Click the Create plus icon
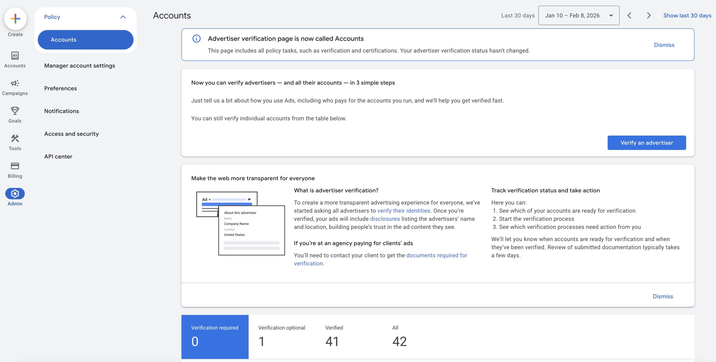The height and width of the screenshot is (362, 716). [15, 19]
